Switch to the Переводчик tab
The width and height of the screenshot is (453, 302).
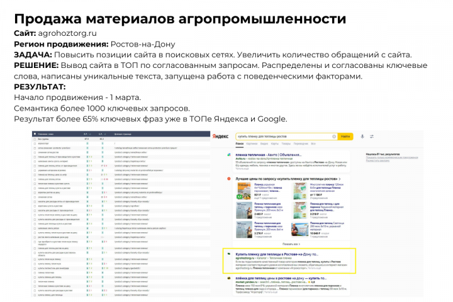pos(301,143)
